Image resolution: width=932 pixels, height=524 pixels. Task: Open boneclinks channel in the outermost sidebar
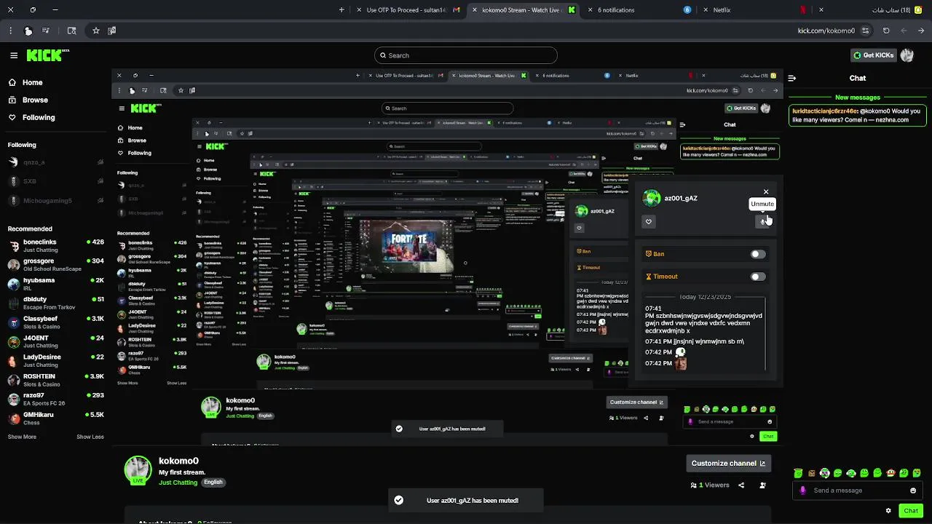tap(56, 246)
